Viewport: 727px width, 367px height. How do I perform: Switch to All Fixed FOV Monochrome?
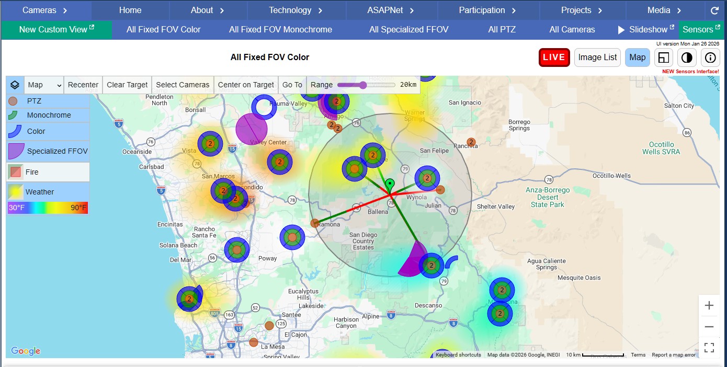pyautogui.click(x=280, y=29)
